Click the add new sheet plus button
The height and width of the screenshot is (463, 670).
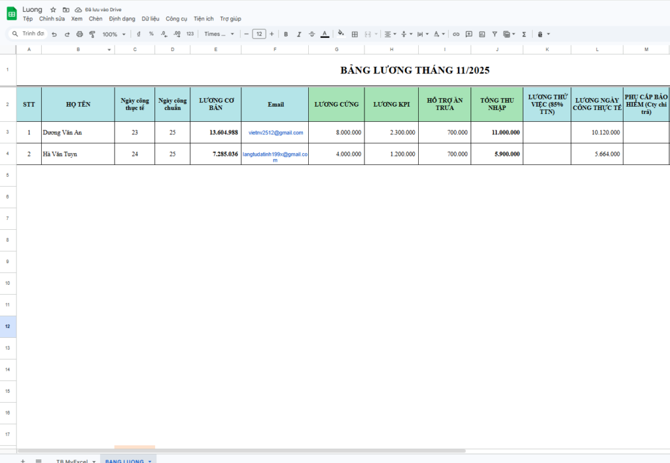pos(23,461)
